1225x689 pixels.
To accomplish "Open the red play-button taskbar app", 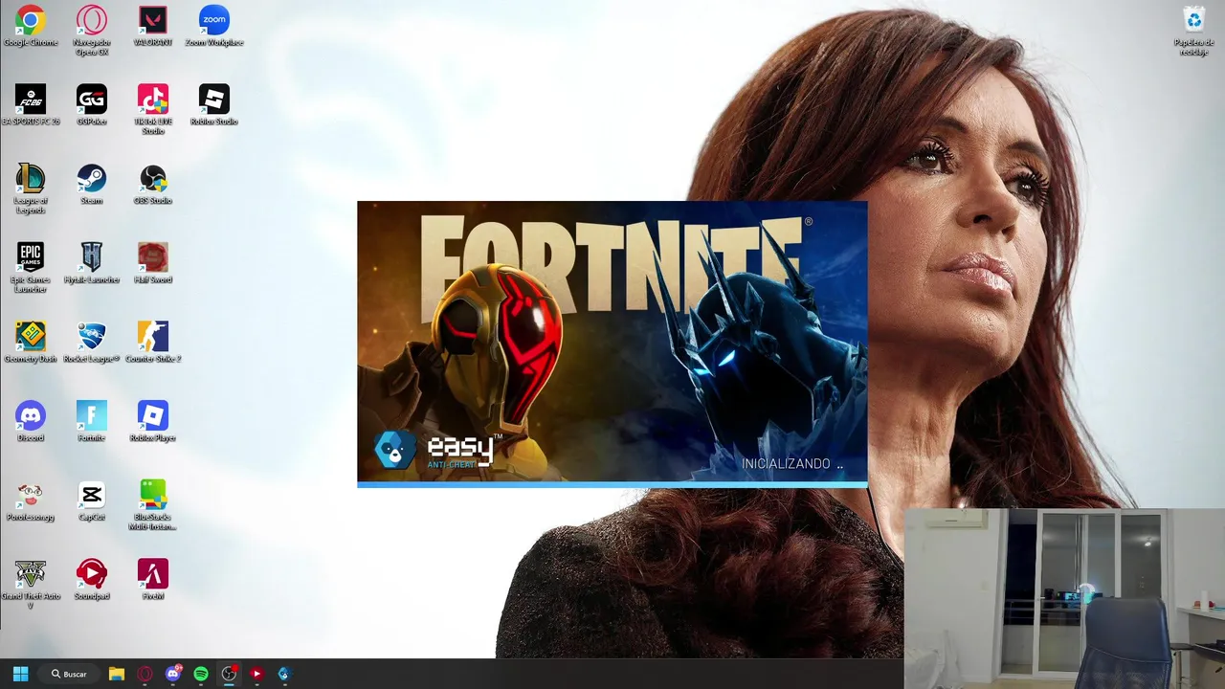I will click(256, 674).
